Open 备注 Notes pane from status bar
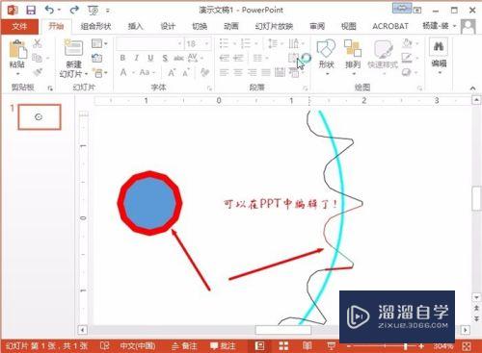The height and width of the screenshot is (353, 482). click(184, 346)
